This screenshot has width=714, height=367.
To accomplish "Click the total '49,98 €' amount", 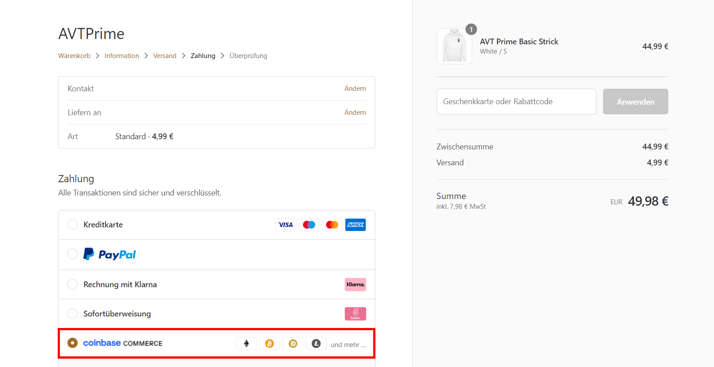I will pyautogui.click(x=648, y=201).
